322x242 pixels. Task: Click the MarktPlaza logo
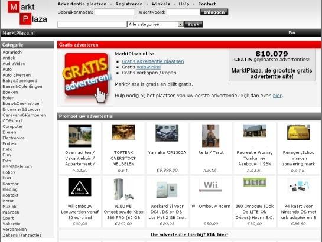coord(27,13)
